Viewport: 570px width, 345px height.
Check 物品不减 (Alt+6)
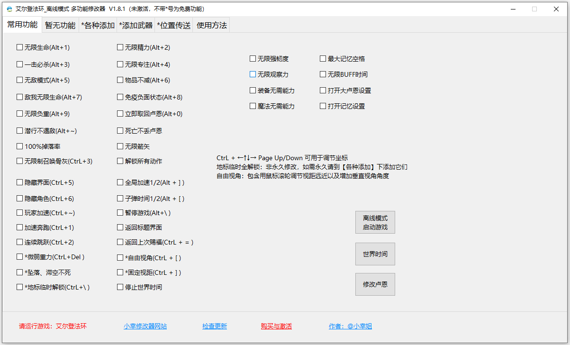(x=120, y=80)
